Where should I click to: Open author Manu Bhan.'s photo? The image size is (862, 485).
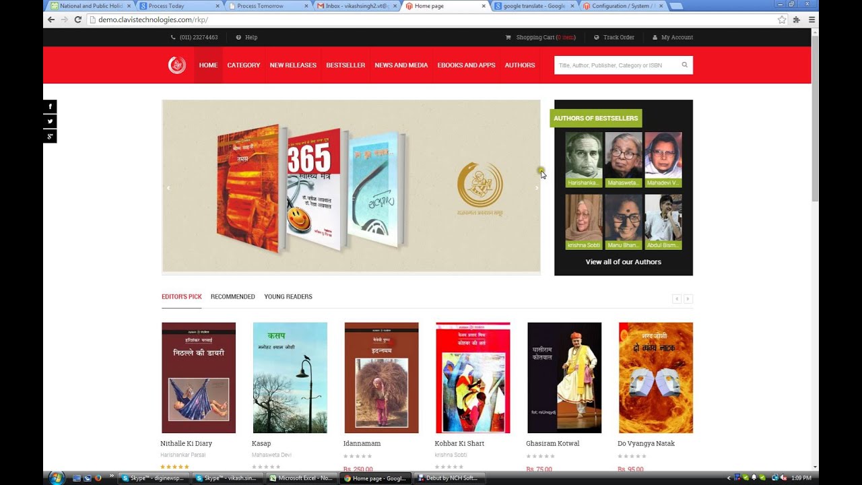(x=624, y=218)
